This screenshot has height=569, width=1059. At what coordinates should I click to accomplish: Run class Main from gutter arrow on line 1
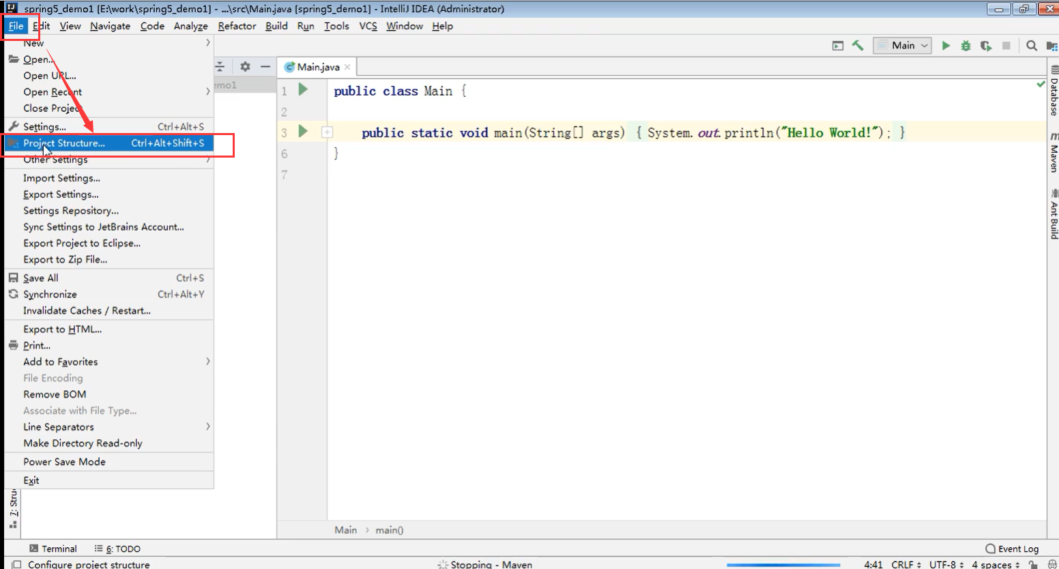point(304,89)
